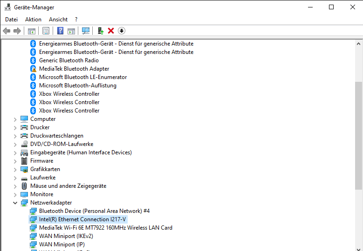The height and width of the screenshot is (251, 363).
Task: Minimize the Geräte-Manager window
Action: (x=310, y=7)
